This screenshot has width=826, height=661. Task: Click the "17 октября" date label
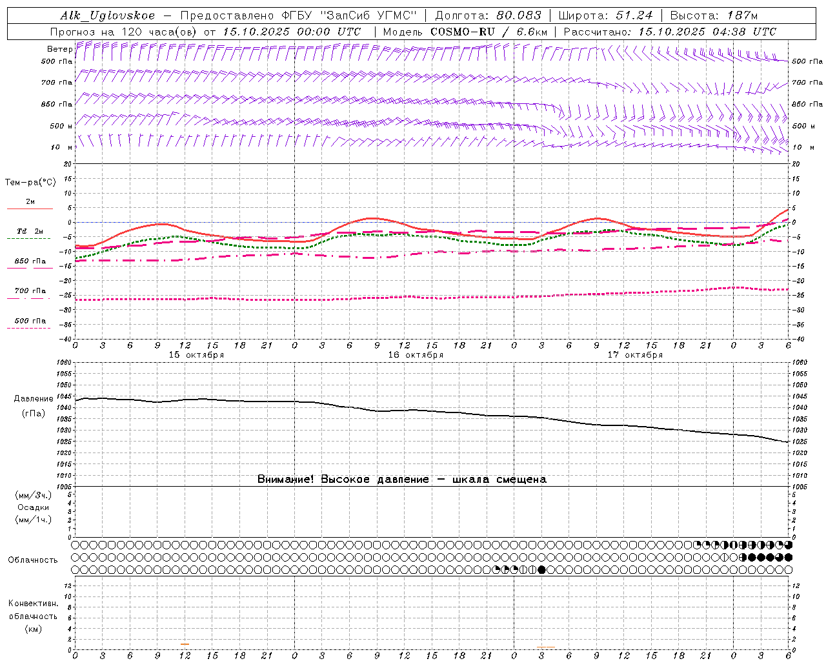(x=635, y=355)
